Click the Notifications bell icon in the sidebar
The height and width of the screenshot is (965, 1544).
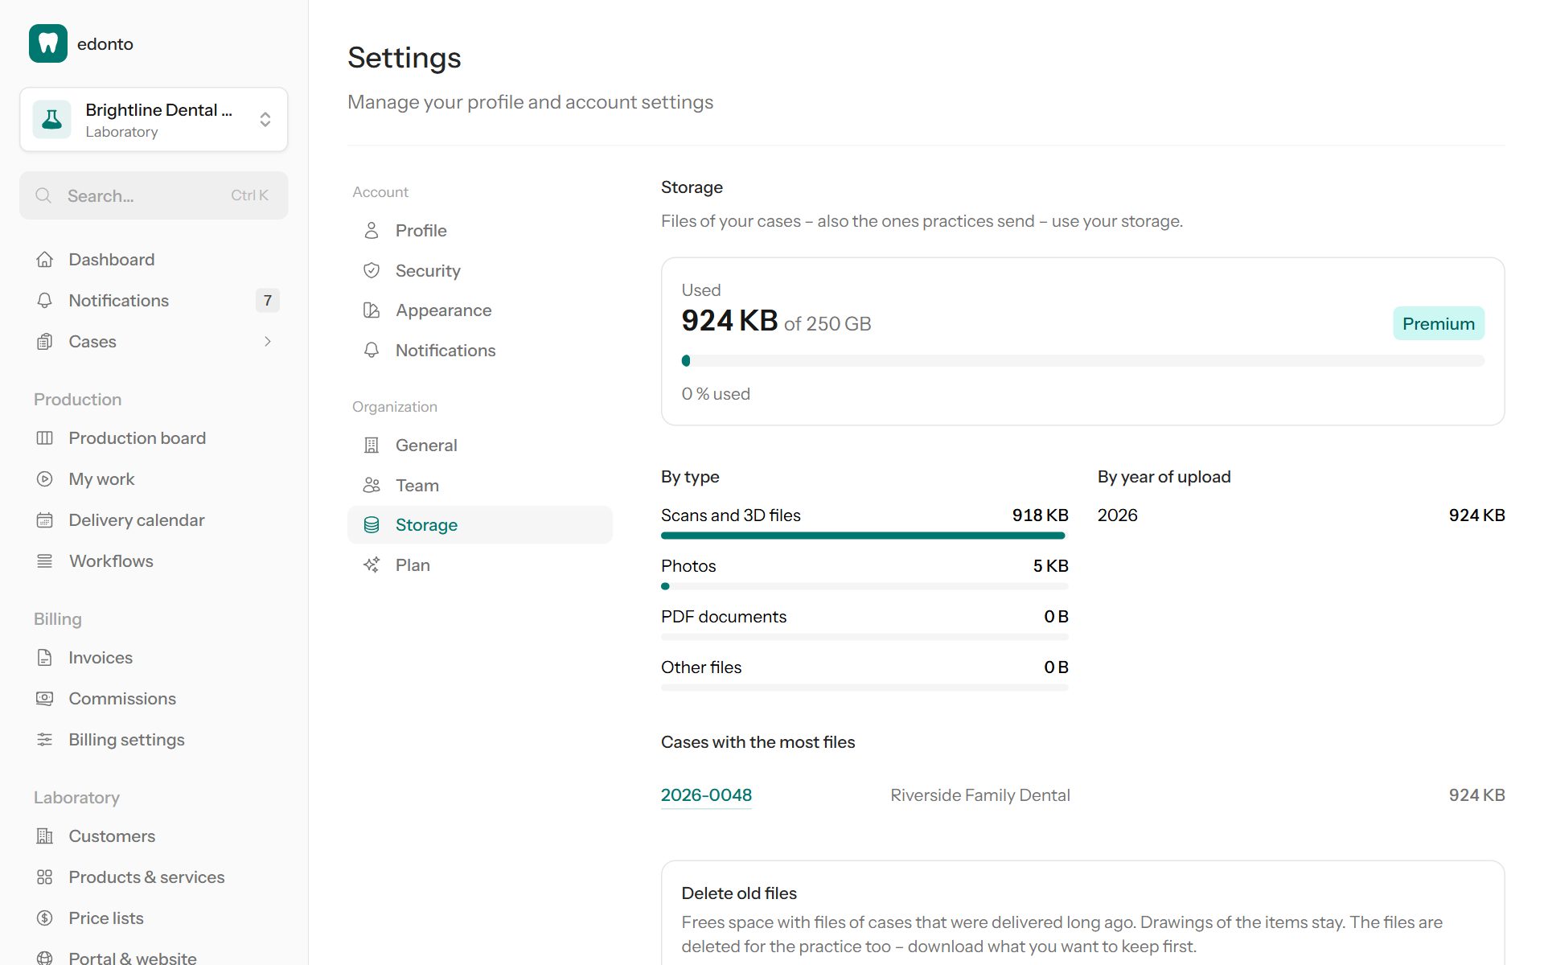45,301
